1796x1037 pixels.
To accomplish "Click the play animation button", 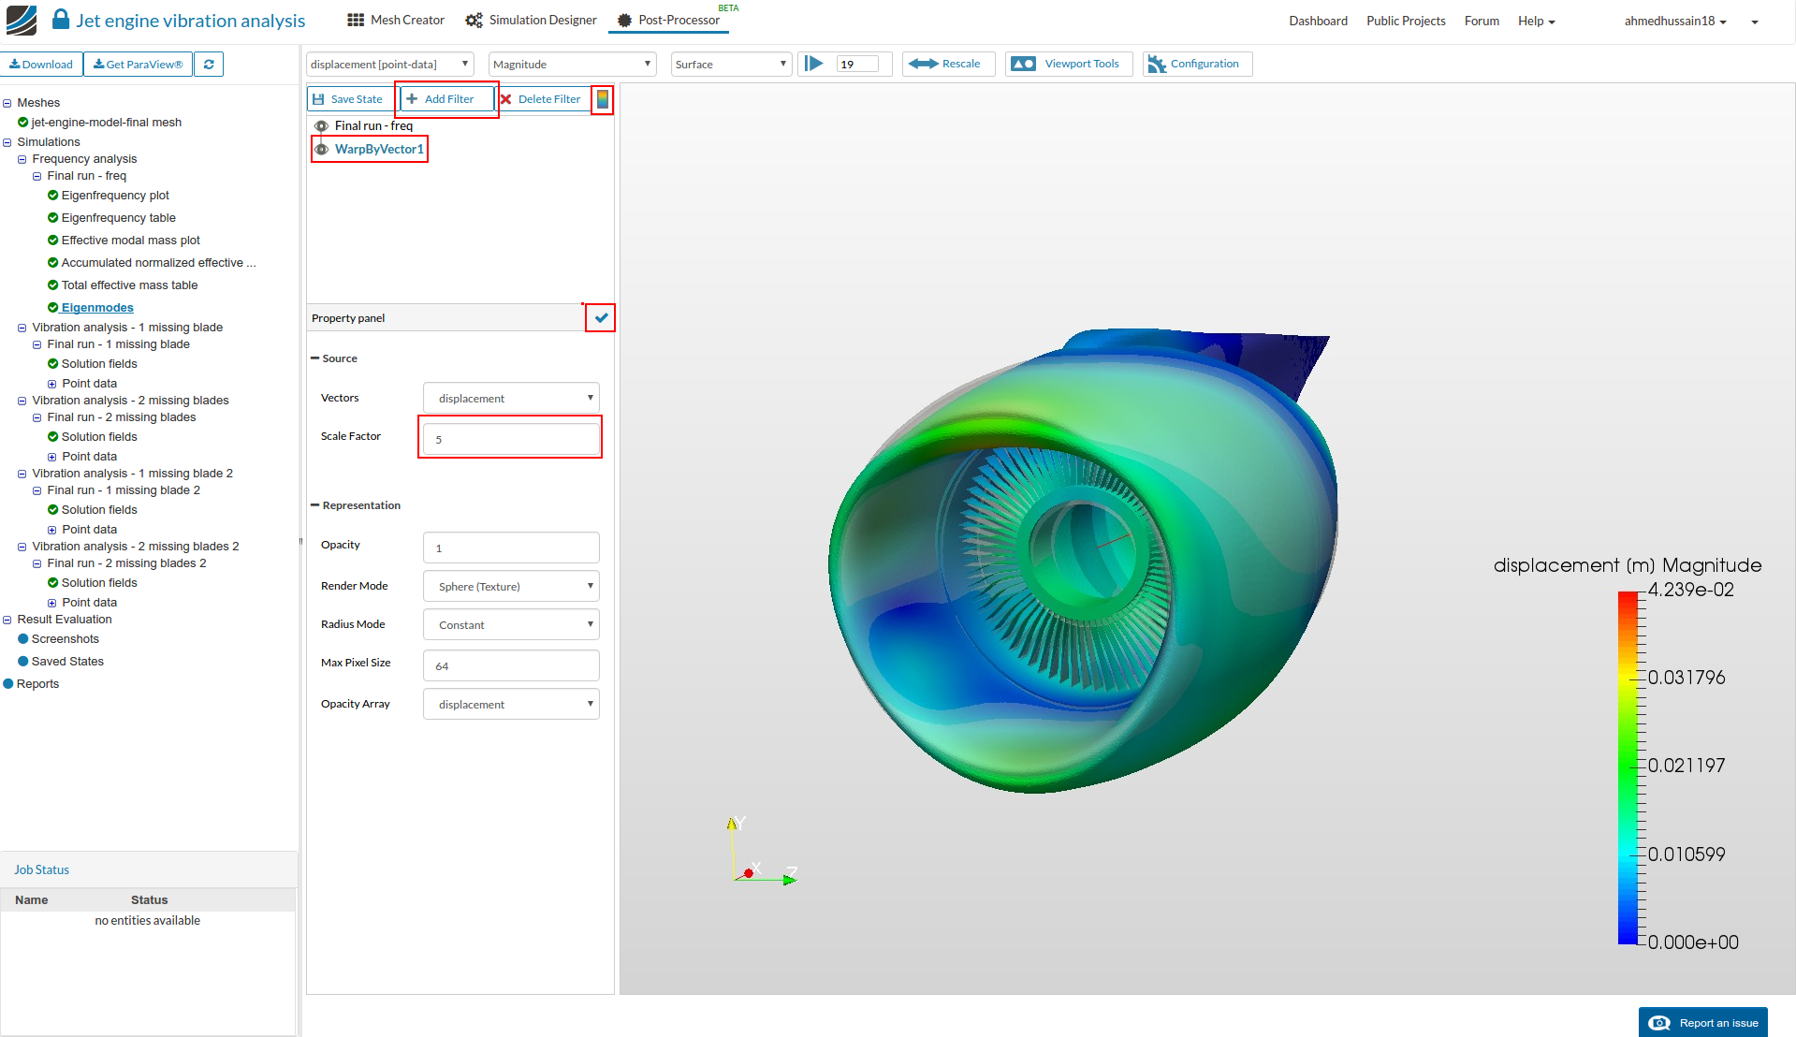I will click(x=814, y=64).
